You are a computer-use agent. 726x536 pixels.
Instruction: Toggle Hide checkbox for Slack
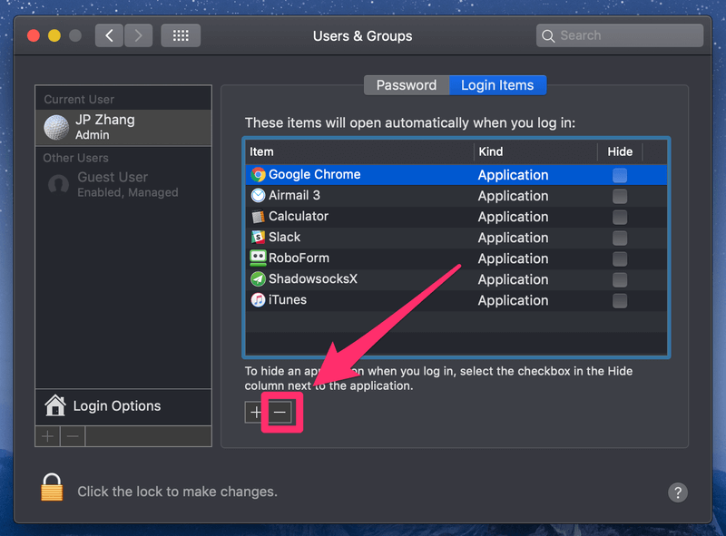(620, 238)
